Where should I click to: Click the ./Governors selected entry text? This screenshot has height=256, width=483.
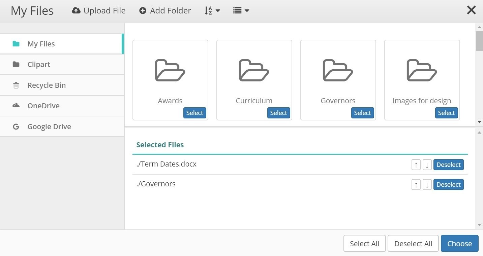point(156,184)
